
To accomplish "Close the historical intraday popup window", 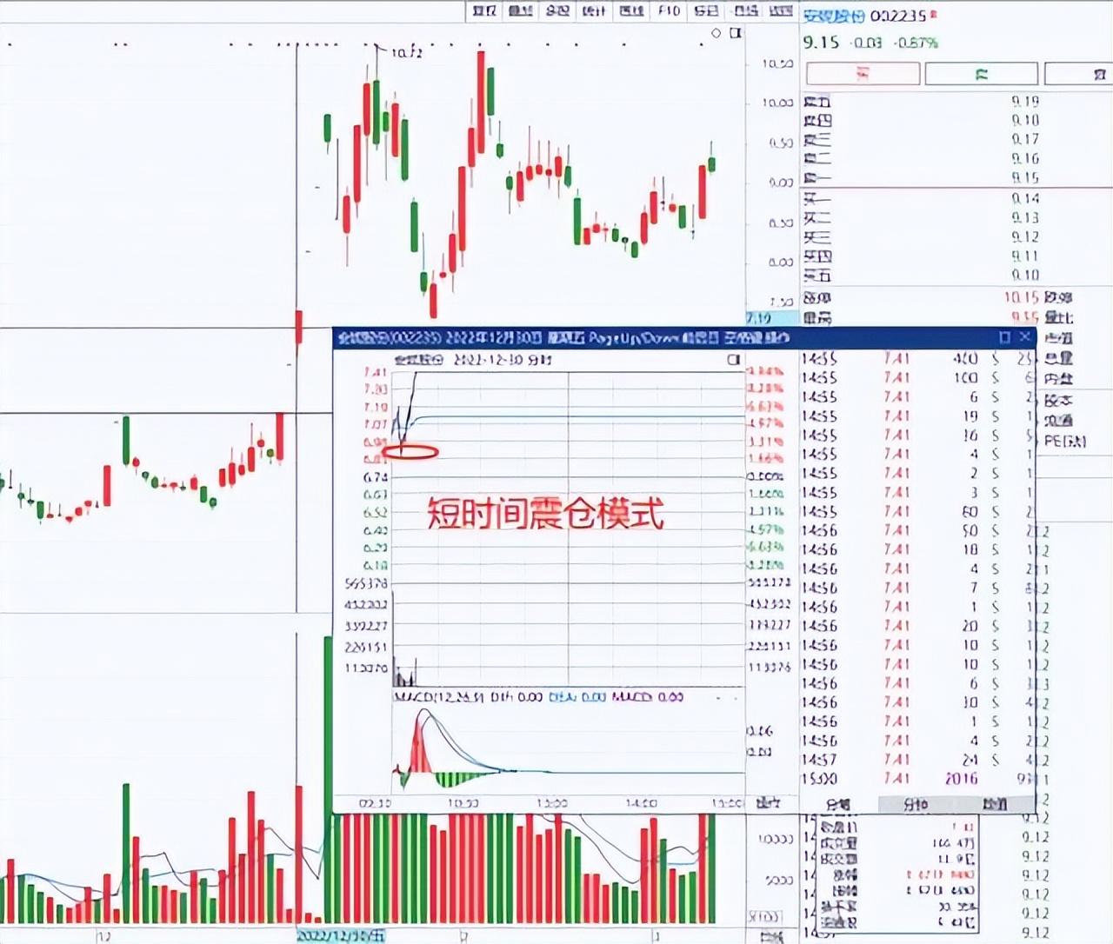I will coord(1024,337).
